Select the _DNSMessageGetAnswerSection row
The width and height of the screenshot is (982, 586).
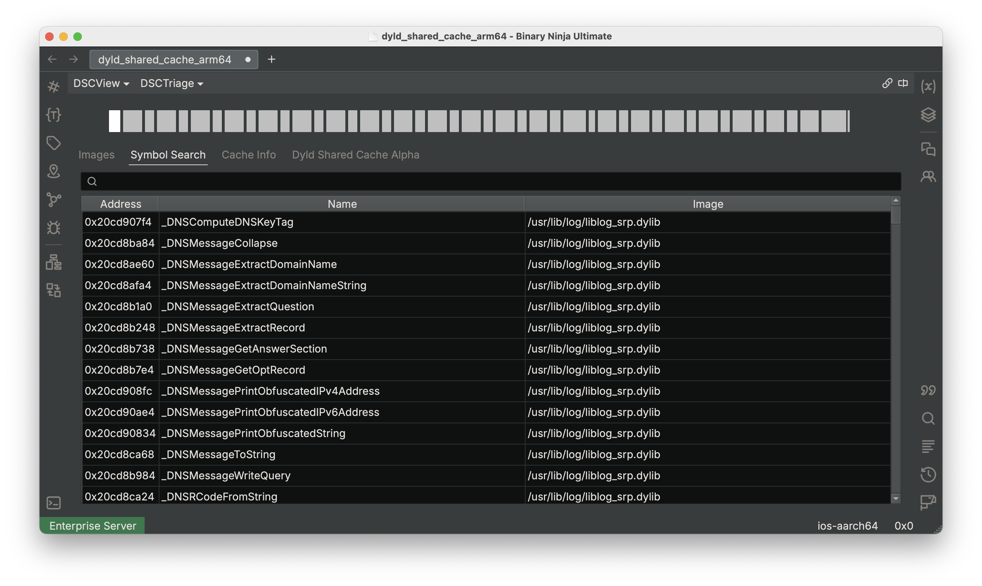pyautogui.click(x=486, y=349)
